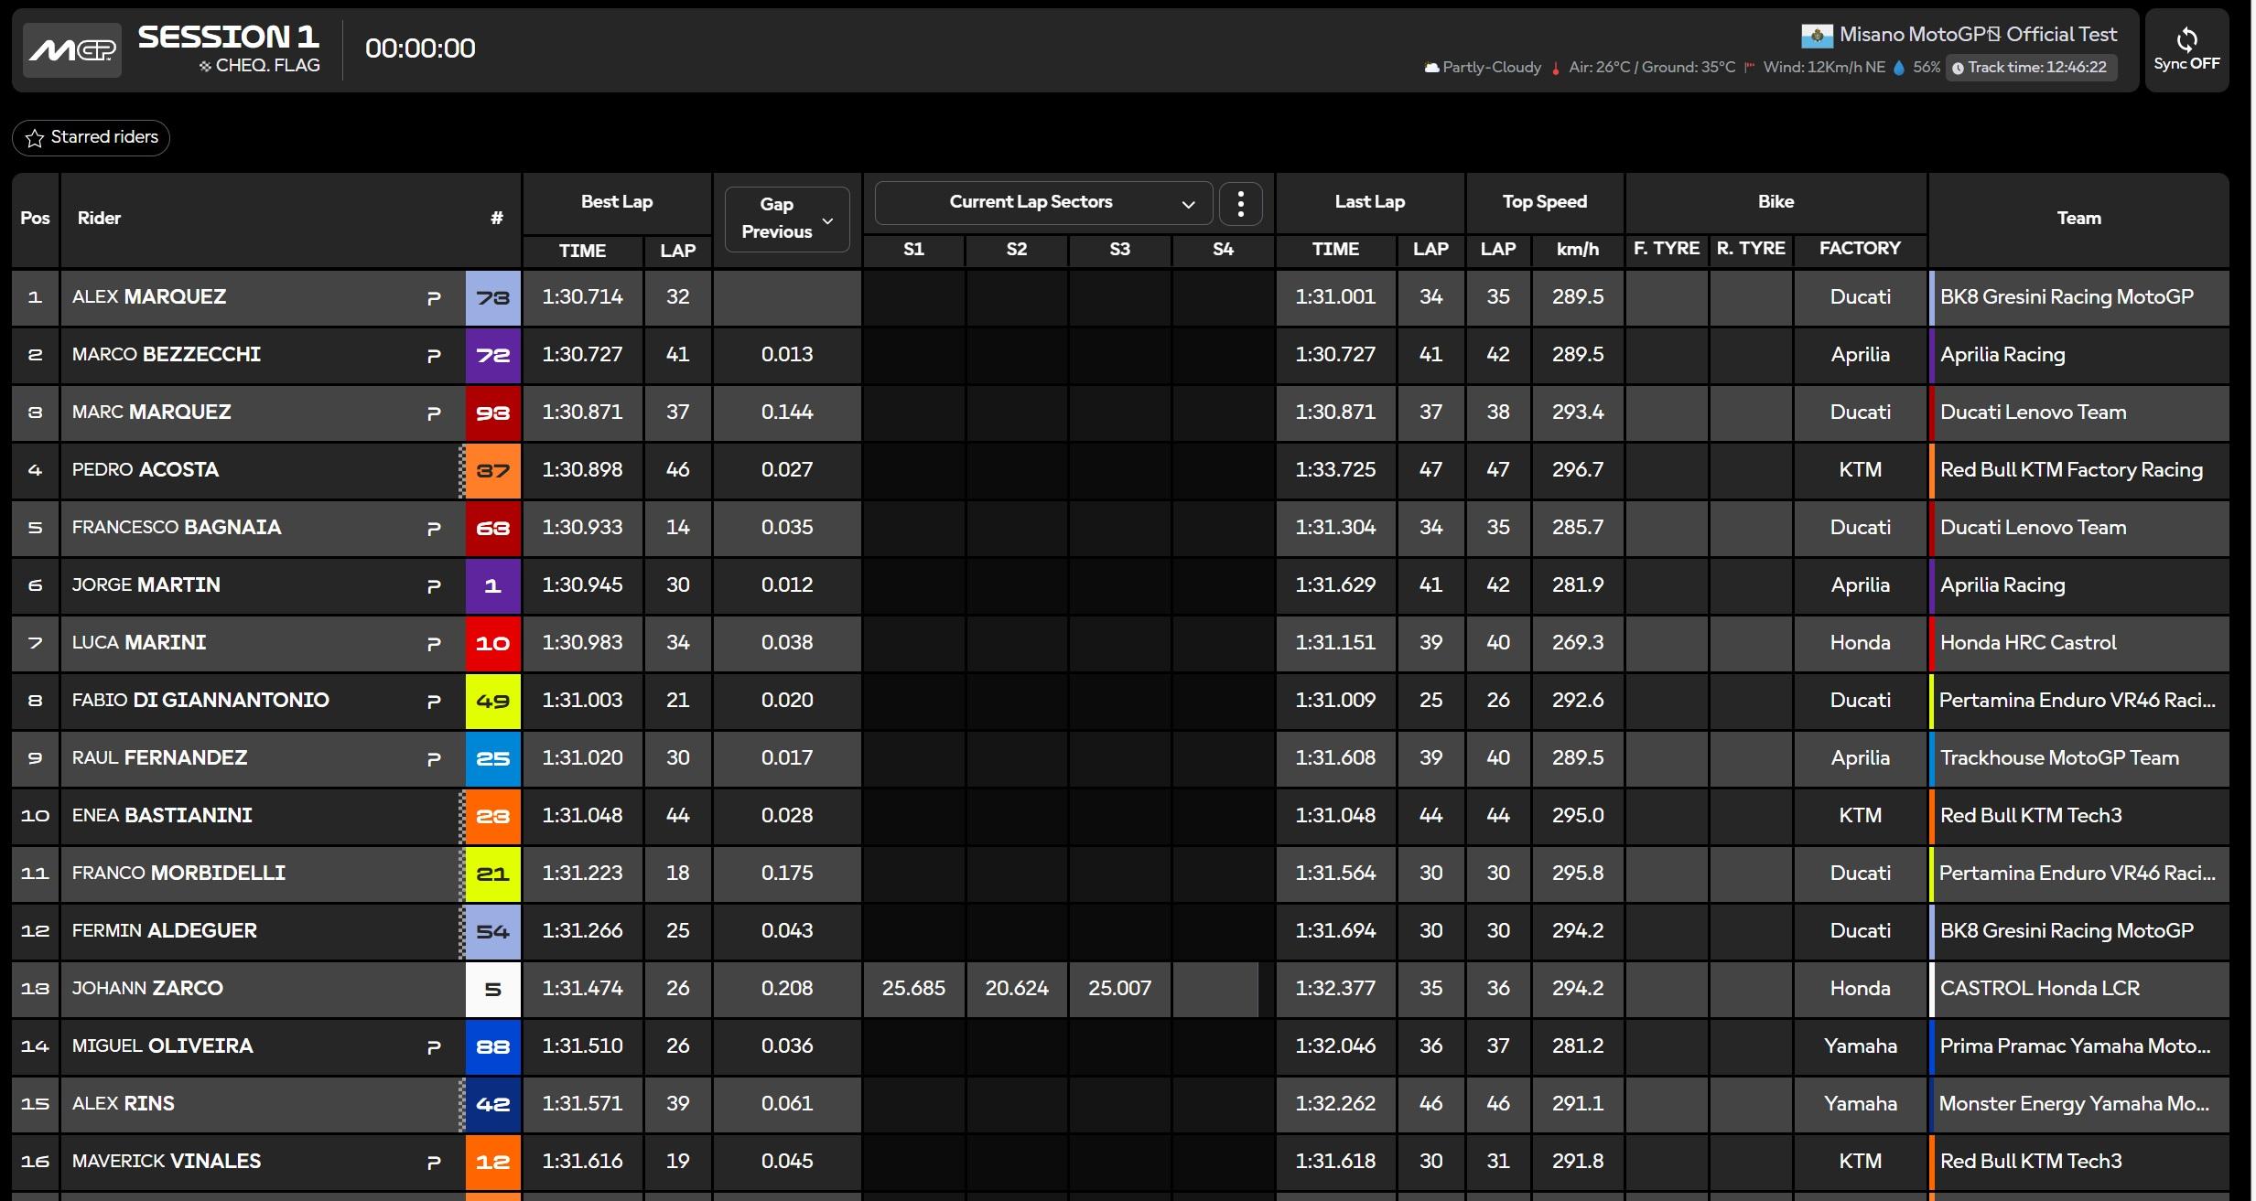Click the orange number 37 badge
The width and height of the screenshot is (2256, 1201).
493,471
